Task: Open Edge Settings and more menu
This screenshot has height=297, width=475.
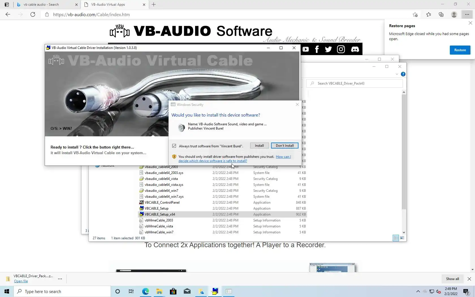Action: (467, 14)
